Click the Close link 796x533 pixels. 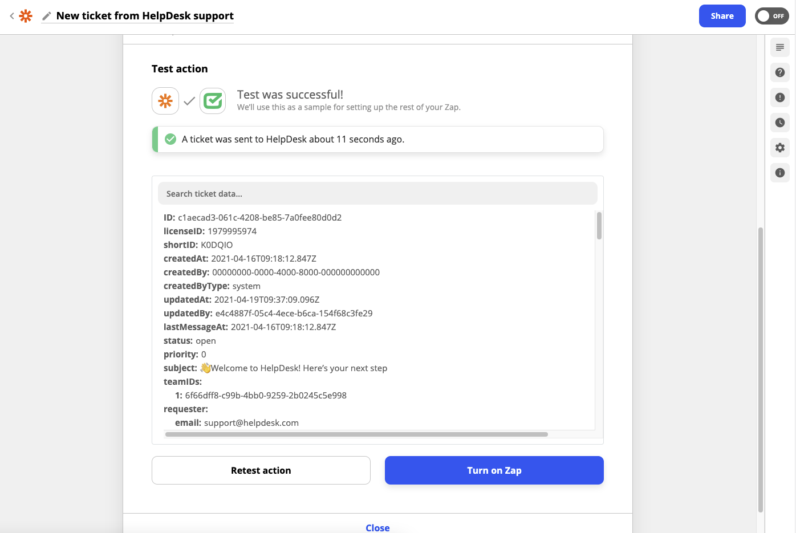coord(377,528)
